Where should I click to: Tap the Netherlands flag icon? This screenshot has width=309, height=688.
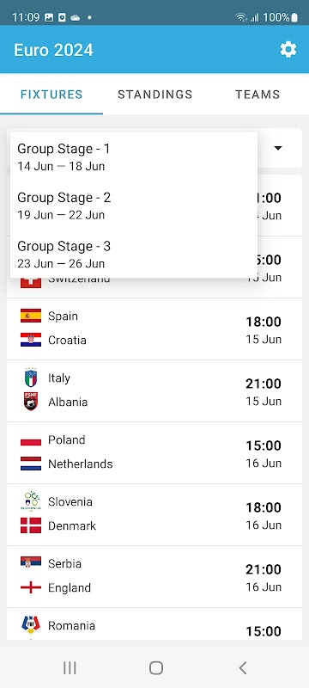[x=31, y=464]
